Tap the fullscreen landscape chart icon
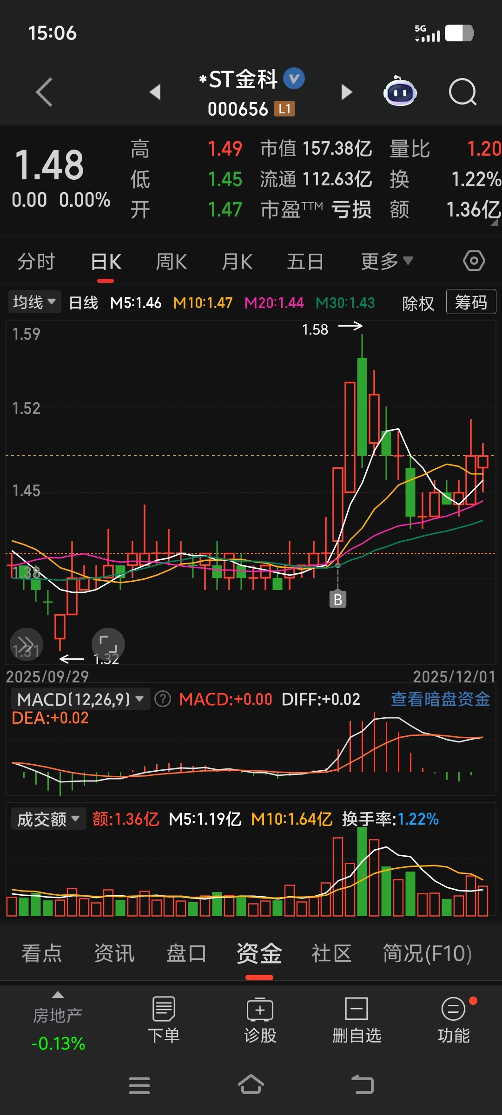Screen dimensions: 502x1115 [x=108, y=644]
